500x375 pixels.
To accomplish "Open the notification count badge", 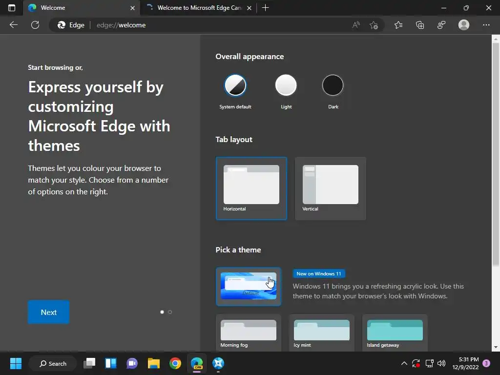I will point(486,363).
